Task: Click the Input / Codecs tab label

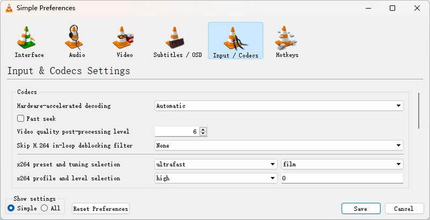Action: (235, 55)
